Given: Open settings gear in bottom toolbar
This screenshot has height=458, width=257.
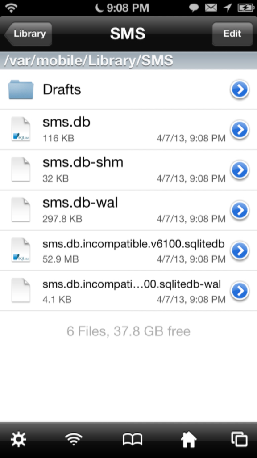Looking at the screenshot, I should tap(18, 439).
